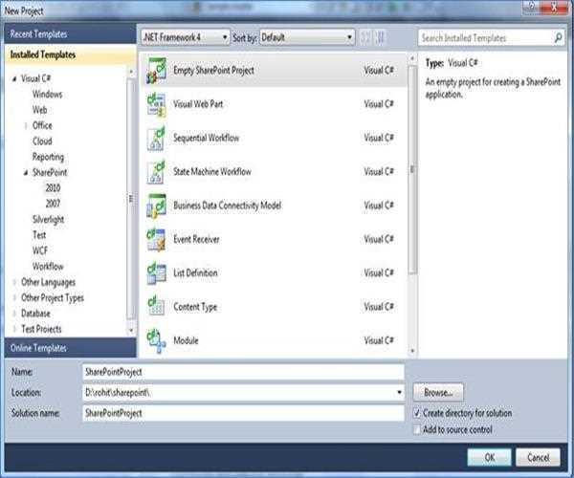Select the WCF category

[x=40, y=250]
